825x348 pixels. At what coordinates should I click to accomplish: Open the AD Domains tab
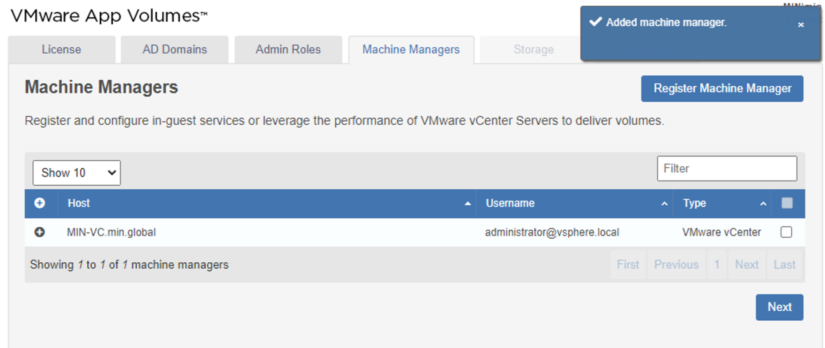pos(174,49)
